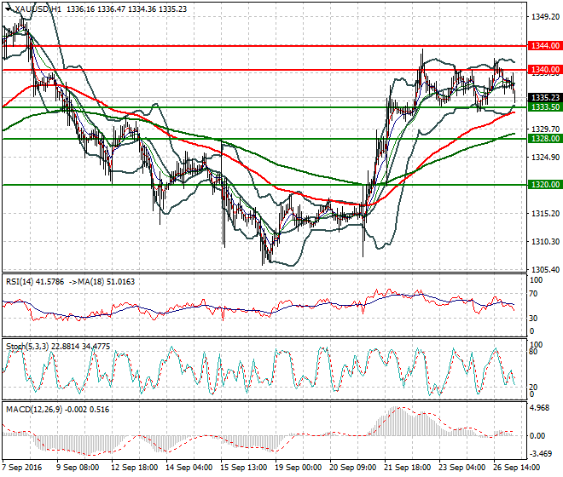Screen dimensions: 563x477
Task: Select the 1333.50 green support level label
Action: [x=545, y=106]
